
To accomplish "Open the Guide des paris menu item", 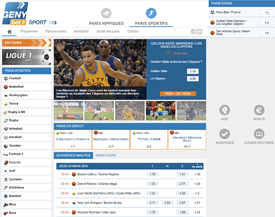I will click(x=108, y=32).
